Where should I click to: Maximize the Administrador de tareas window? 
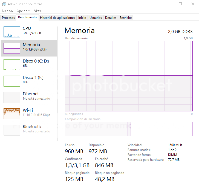pyautogui.click(x=180, y=4)
